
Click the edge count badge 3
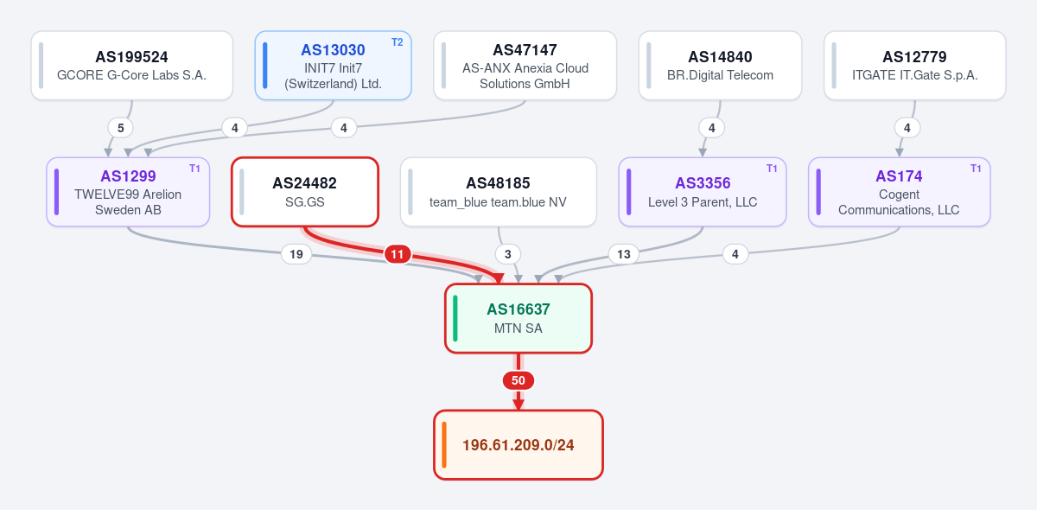[x=507, y=254]
